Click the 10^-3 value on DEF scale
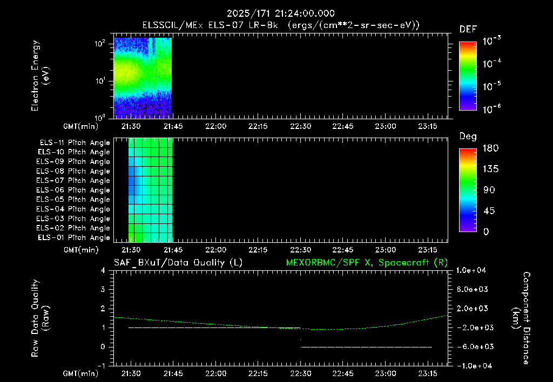This screenshot has height=382, width=553. tap(491, 41)
